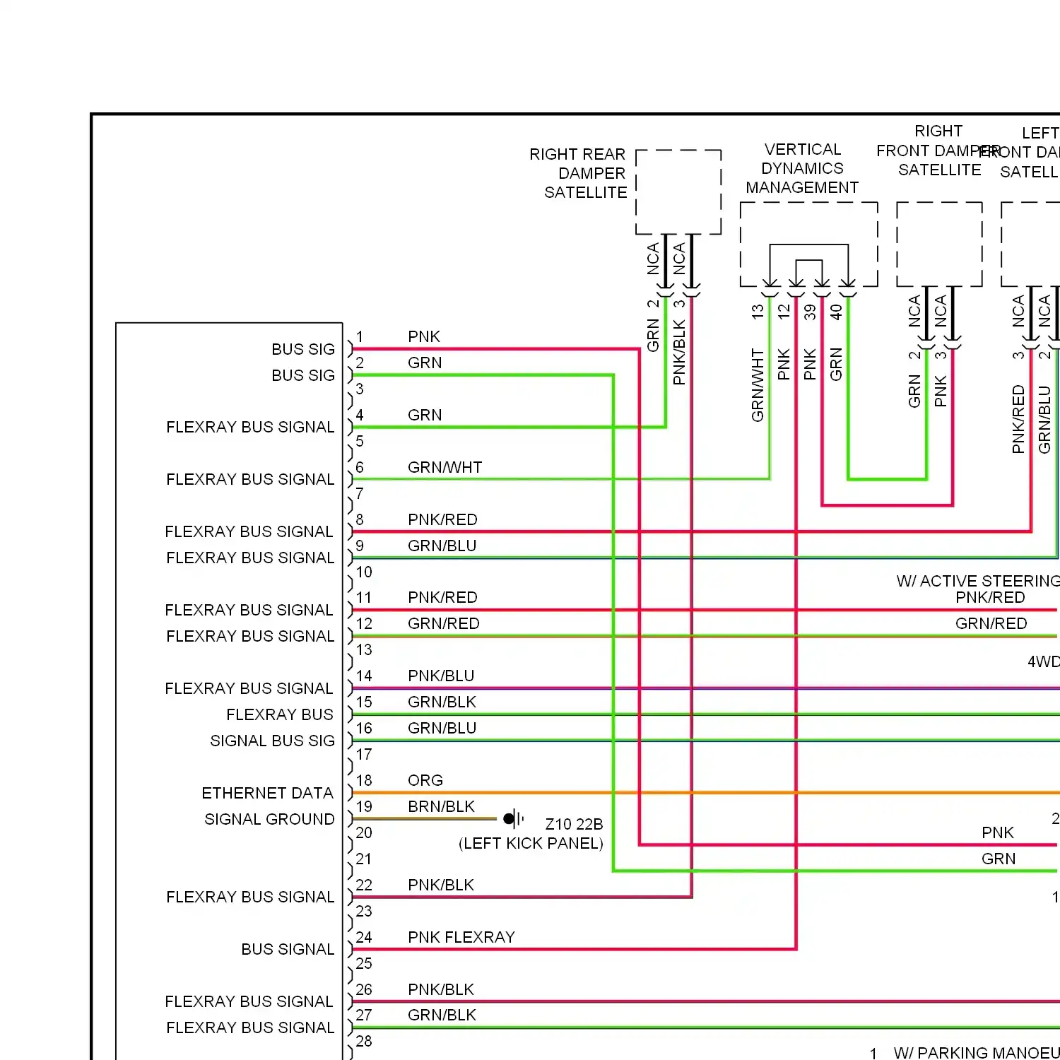Click pin number 20 on main connector
The width and height of the screenshot is (1060, 1060).
[x=364, y=832]
